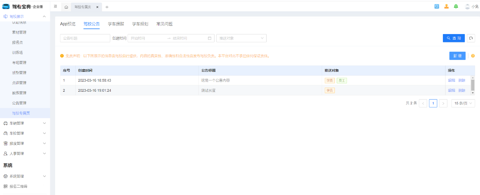Click the 车检管理 inspection icon
The image size is (480, 195).
(x=5, y=133)
